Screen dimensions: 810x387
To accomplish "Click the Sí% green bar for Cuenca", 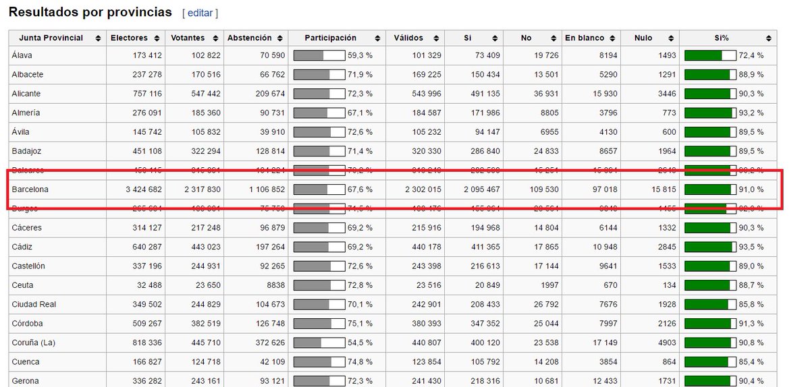I will click(x=710, y=362).
